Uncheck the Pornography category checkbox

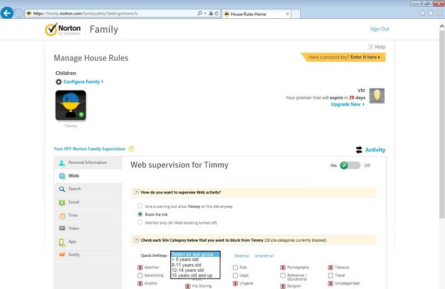point(283,268)
